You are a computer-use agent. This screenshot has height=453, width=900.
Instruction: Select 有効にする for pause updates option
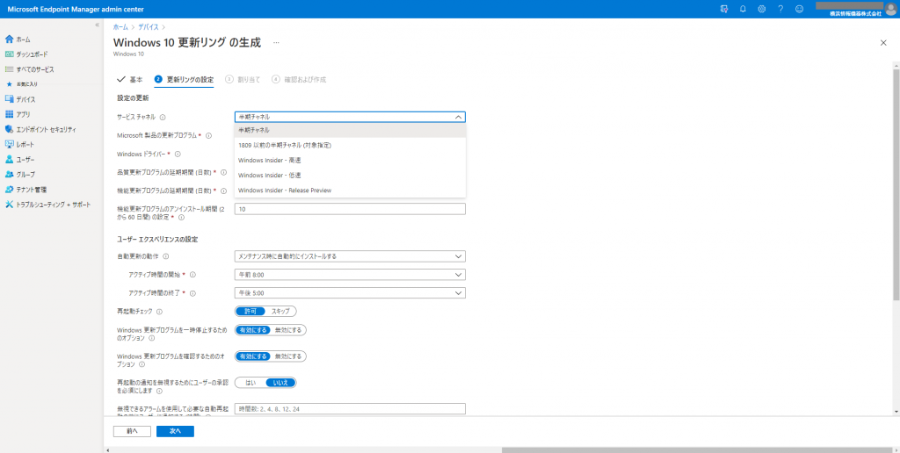click(x=253, y=330)
